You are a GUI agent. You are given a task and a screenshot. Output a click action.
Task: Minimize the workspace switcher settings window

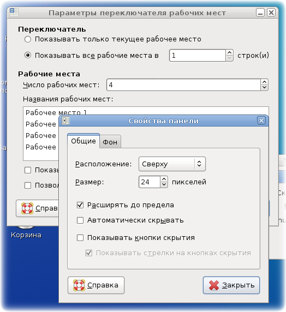(260, 13)
